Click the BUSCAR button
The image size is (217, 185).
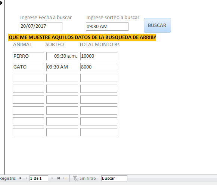[157, 25]
